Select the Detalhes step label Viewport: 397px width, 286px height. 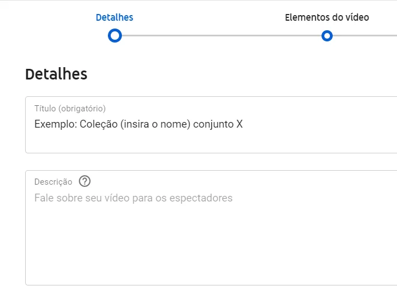(115, 17)
